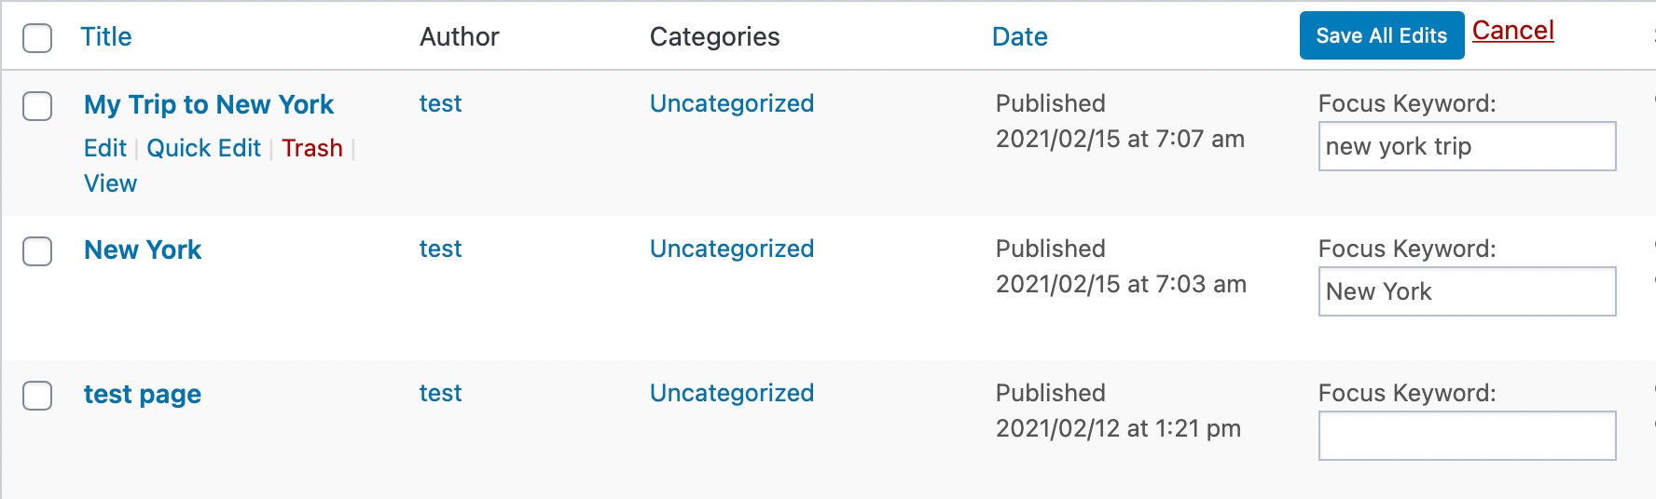Click Edit under My Trip post
1656x499 pixels.
(x=105, y=148)
